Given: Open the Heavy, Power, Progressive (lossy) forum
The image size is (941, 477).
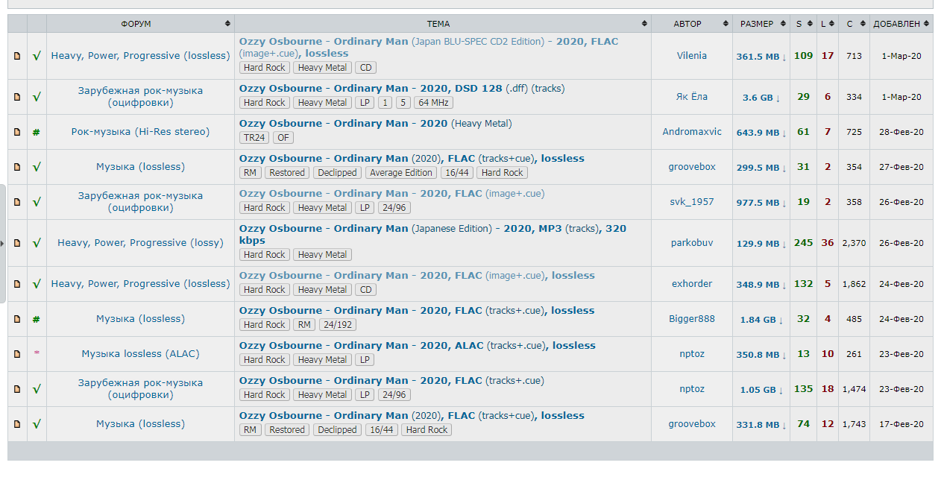Looking at the screenshot, I should [140, 243].
